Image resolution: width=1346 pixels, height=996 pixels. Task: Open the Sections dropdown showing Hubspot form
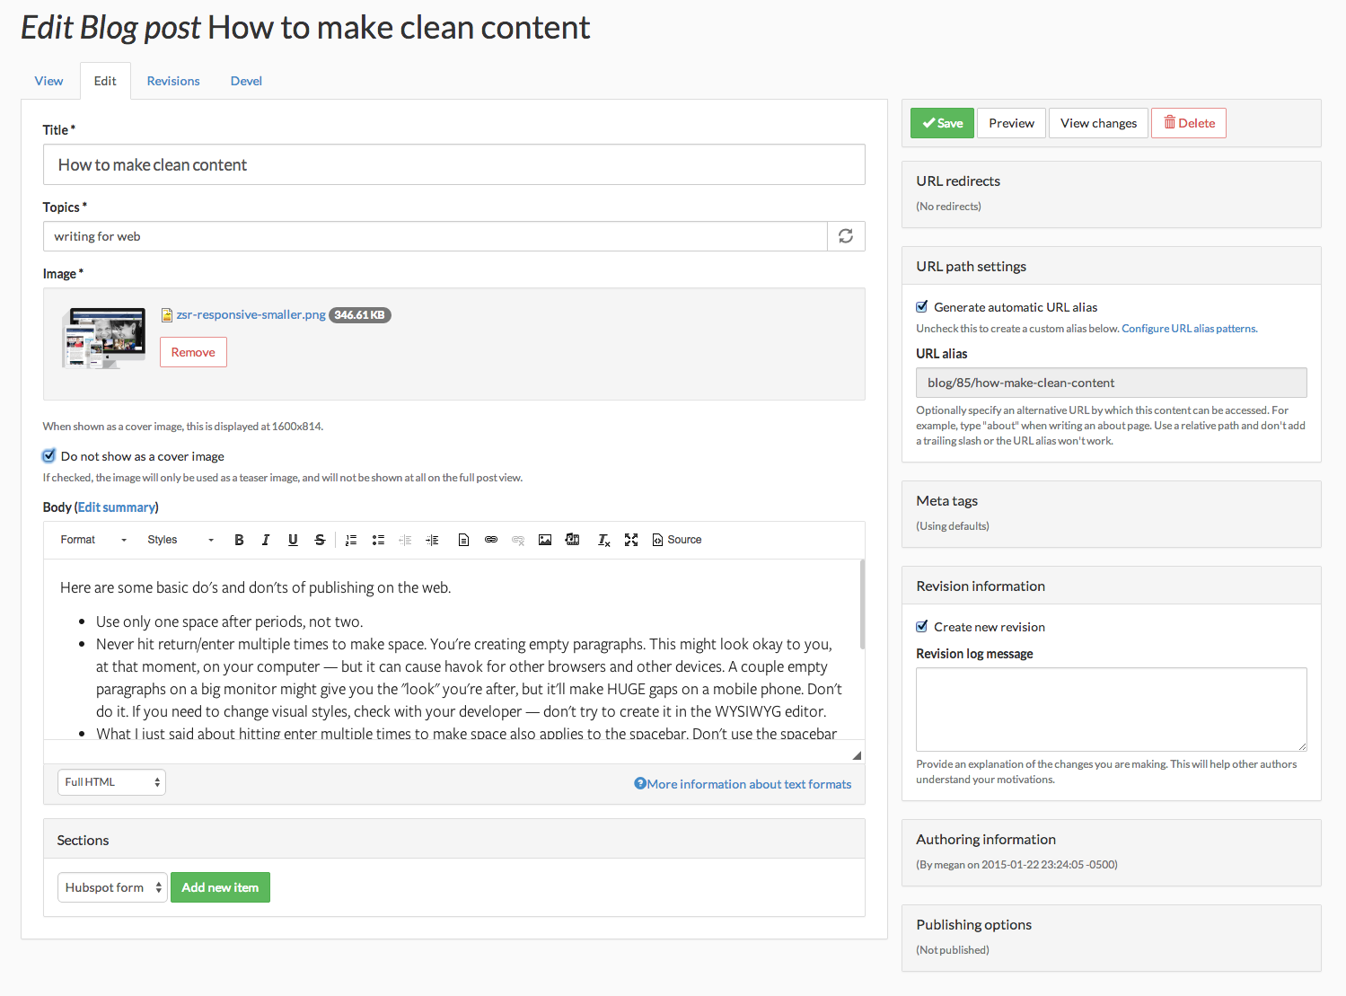pyautogui.click(x=111, y=886)
